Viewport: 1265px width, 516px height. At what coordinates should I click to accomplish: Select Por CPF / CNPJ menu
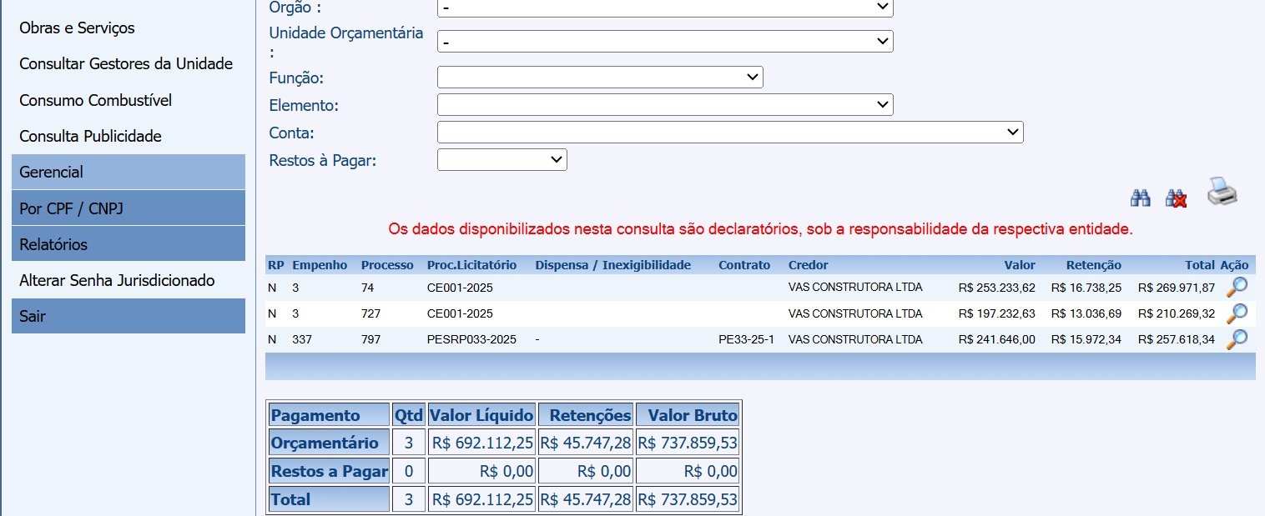pyautogui.click(x=129, y=208)
